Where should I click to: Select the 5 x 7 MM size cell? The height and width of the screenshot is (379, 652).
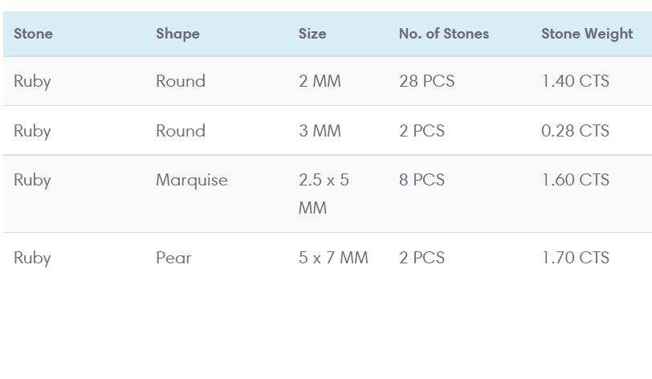click(333, 258)
